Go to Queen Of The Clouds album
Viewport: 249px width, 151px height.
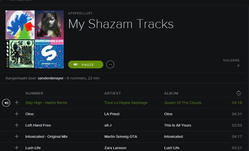pyautogui.click(x=181, y=103)
